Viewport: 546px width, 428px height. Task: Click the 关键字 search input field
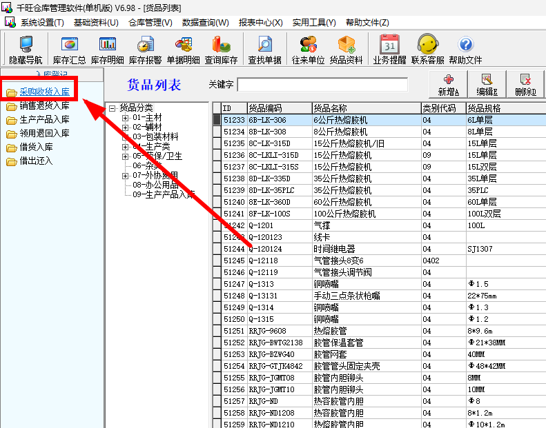click(322, 85)
